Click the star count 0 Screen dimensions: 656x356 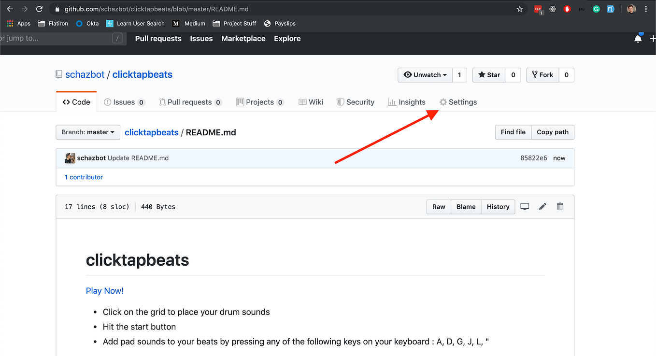(513, 75)
